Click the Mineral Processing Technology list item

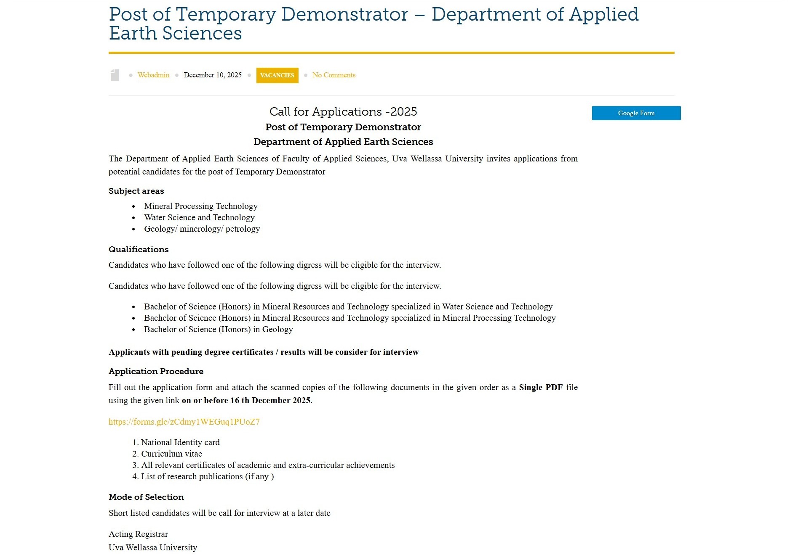click(x=200, y=206)
